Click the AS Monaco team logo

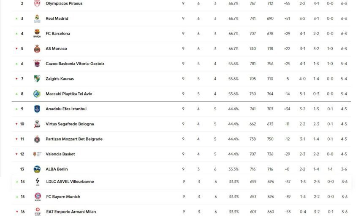click(x=37, y=49)
